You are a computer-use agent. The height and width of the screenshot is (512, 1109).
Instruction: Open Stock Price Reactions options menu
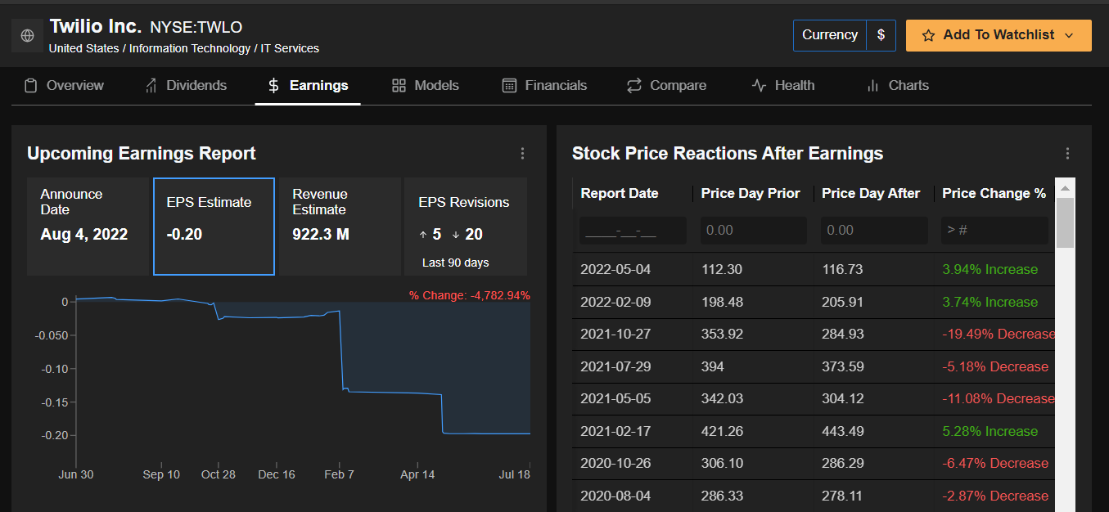(x=1067, y=154)
